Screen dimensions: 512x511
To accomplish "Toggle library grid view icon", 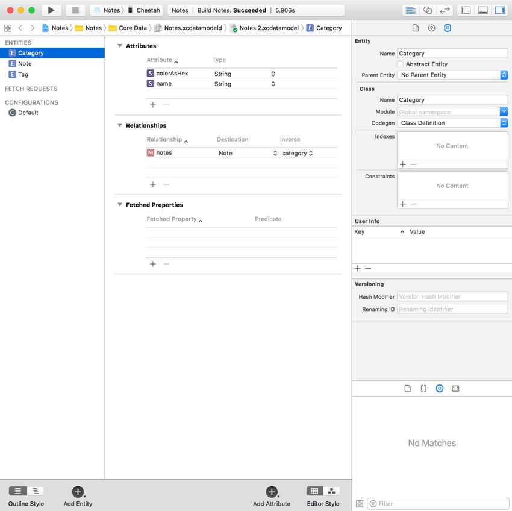I will click(x=360, y=504).
